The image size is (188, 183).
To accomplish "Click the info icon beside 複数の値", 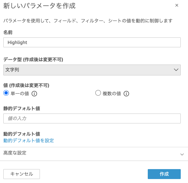I will (x=126, y=94).
